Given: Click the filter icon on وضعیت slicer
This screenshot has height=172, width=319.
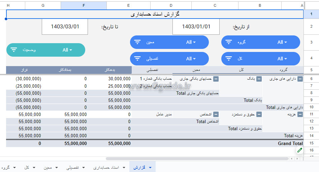Looking at the screenshot, I should [x=14, y=50].
